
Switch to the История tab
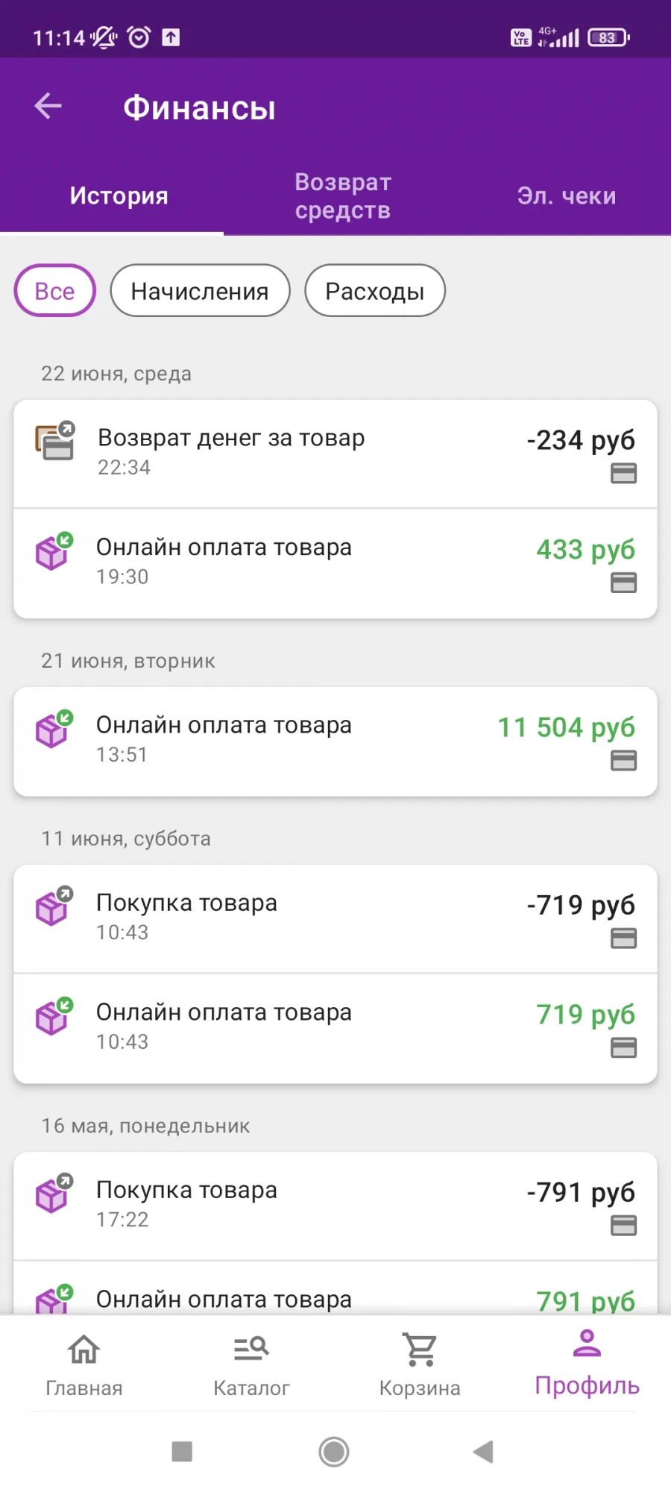tap(119, 196)
